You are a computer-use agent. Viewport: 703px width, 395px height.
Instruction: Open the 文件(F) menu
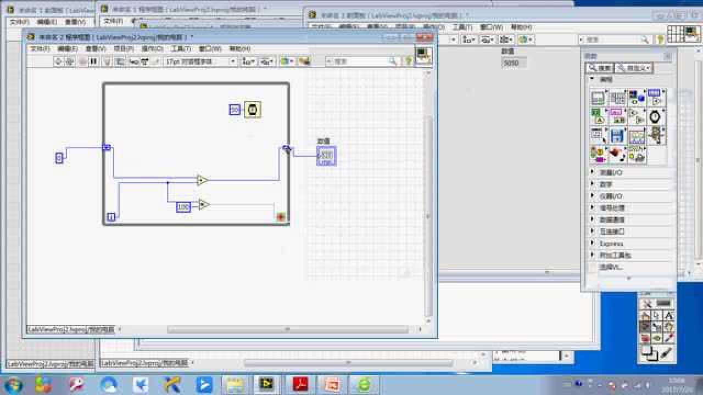[x=40, y=49]
